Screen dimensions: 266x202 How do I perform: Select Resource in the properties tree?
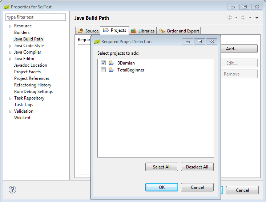click(23, 26)
